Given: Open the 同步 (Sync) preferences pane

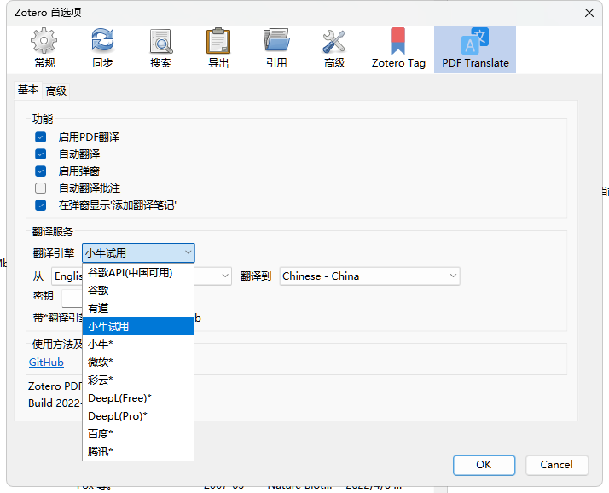Looking at the screenshot, I should click(102, 49).
